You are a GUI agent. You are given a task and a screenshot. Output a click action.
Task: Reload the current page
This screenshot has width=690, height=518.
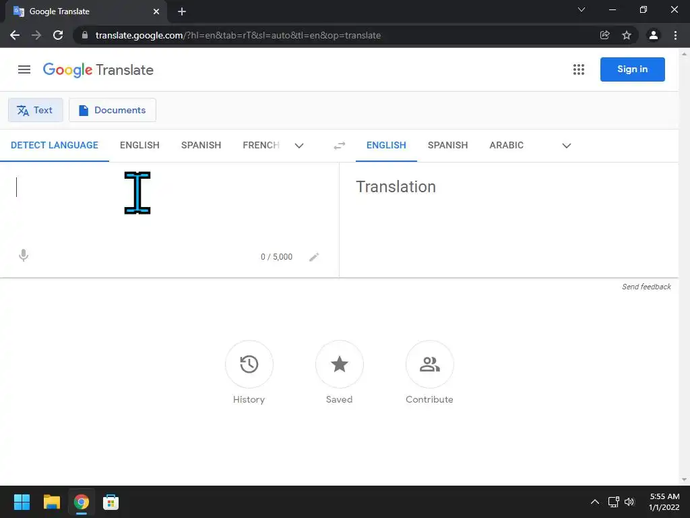pos(58,35)
